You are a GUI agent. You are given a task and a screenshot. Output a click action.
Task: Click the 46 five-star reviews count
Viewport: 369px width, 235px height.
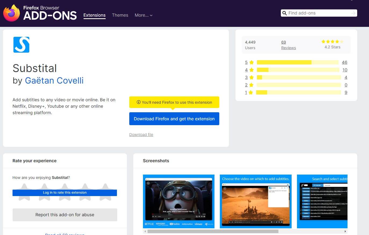pyautogui.click(x=345, y=62)
